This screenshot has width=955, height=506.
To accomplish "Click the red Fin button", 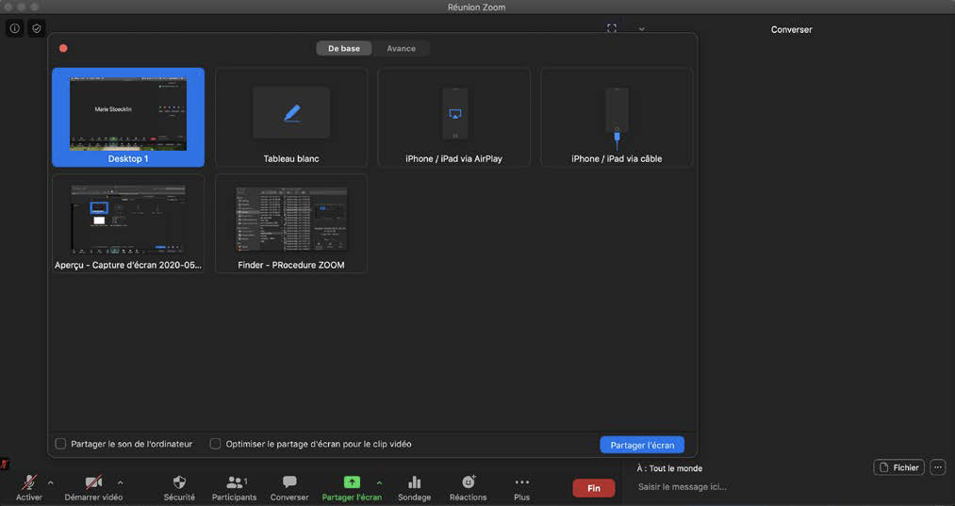I will coord(593,488).
